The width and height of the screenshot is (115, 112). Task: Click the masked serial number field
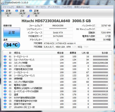[58, 29]
